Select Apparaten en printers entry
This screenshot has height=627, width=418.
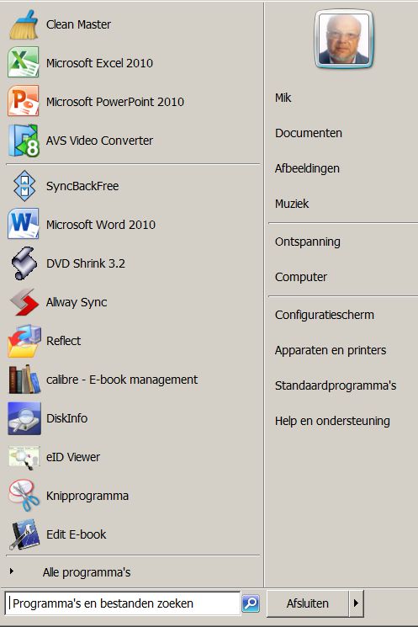331,350
